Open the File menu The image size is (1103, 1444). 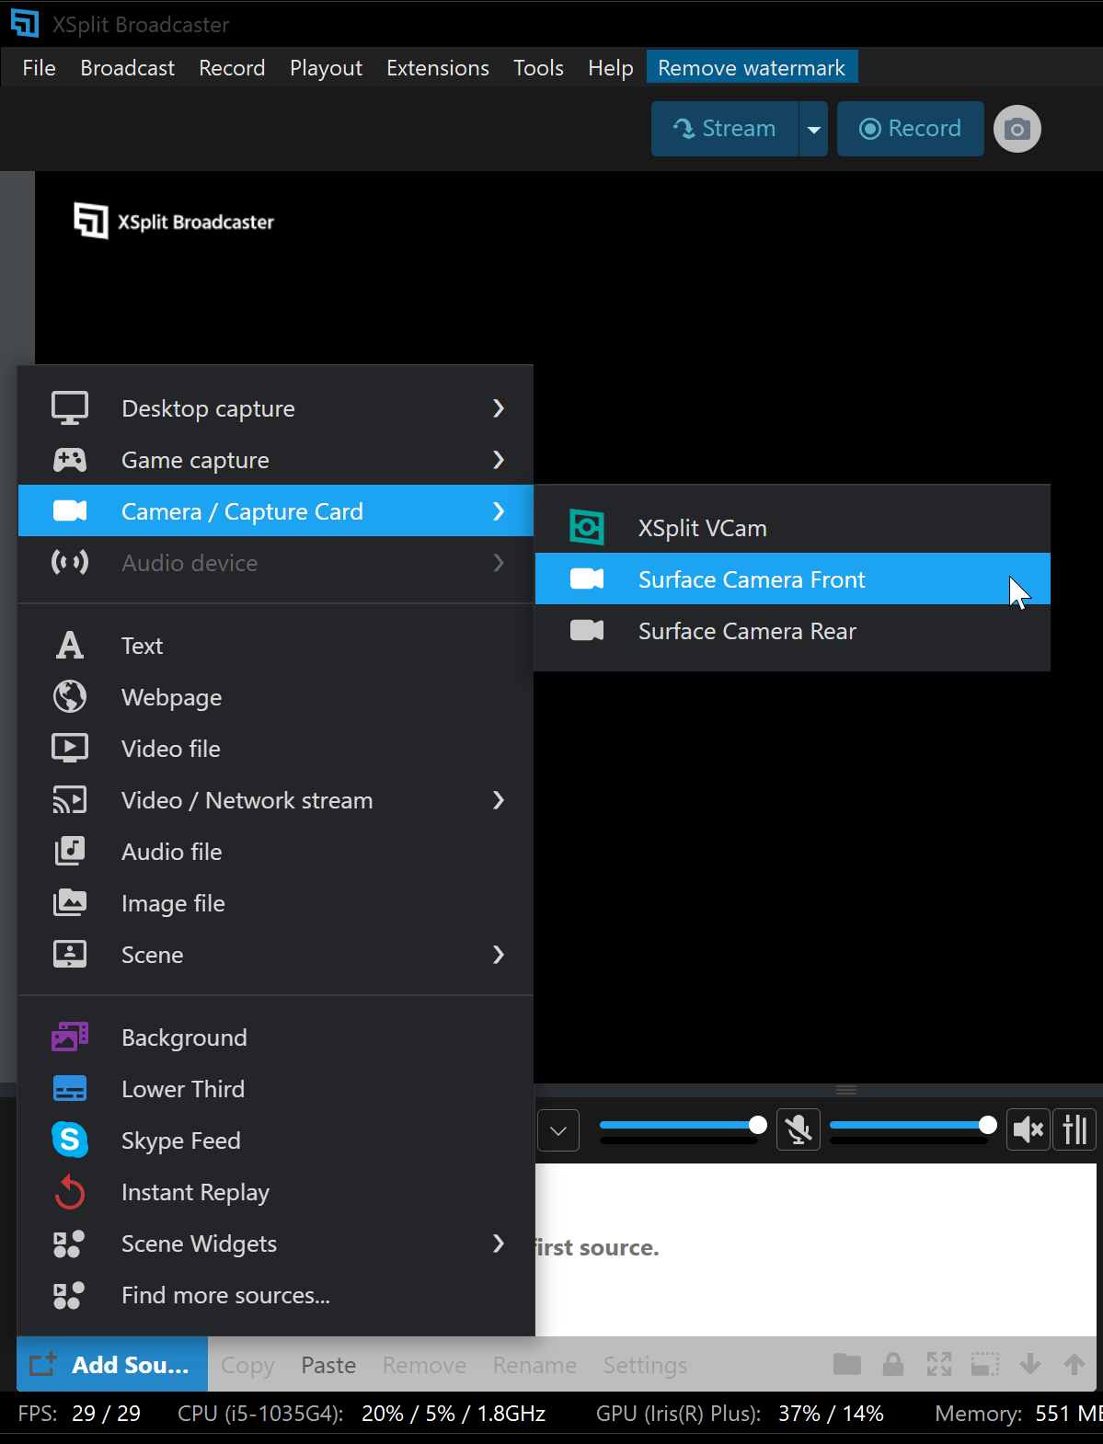point(40,68)
